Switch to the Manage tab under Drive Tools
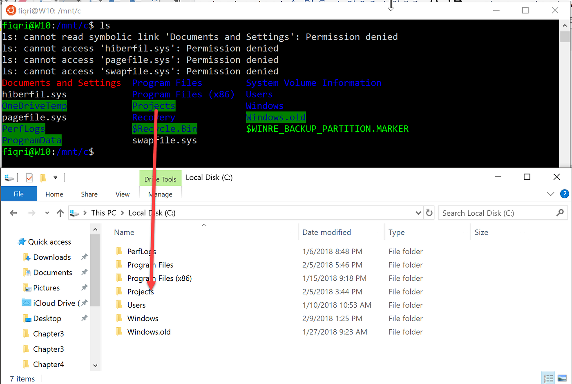Image resolution: width=572 pixels, height=384 pixels. click(x=160, y=194)
